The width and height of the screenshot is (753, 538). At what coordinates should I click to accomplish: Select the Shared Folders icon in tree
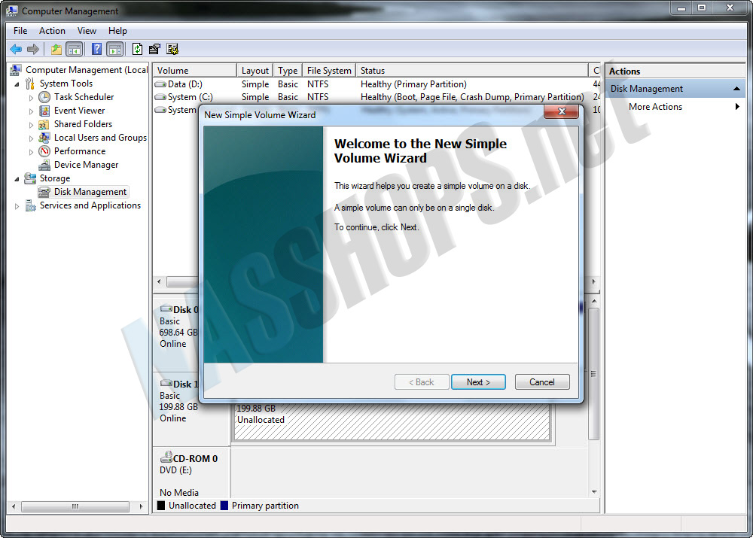tap(44, 124)
